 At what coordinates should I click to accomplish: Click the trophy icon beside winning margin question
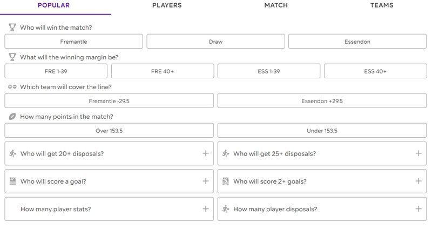click(x=12, y=57)
